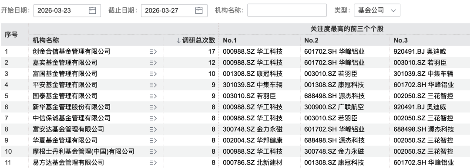Select 新华基金管理股份有限公司 institution name
Image resolution: width=470 pixels, height=168 pixels.
click(x=72, y=107)
